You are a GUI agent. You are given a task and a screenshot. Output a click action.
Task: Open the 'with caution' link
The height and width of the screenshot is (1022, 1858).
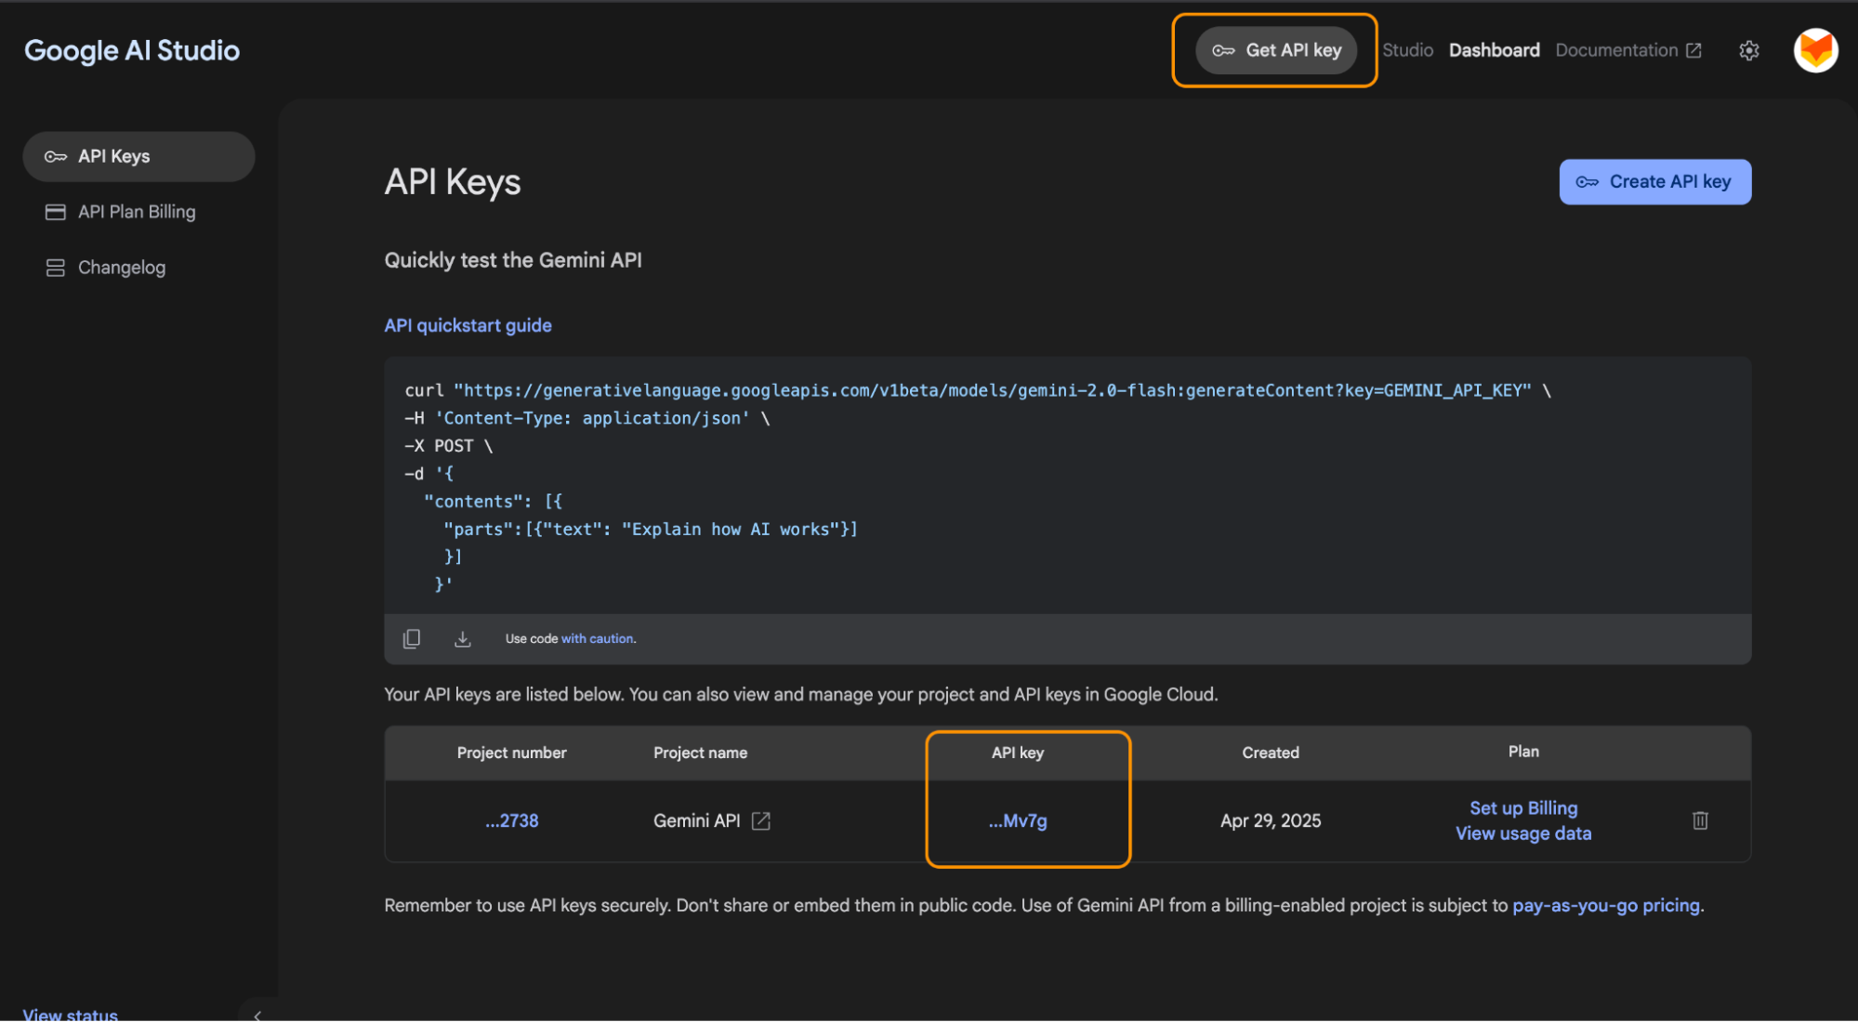[x=597, y=638]
